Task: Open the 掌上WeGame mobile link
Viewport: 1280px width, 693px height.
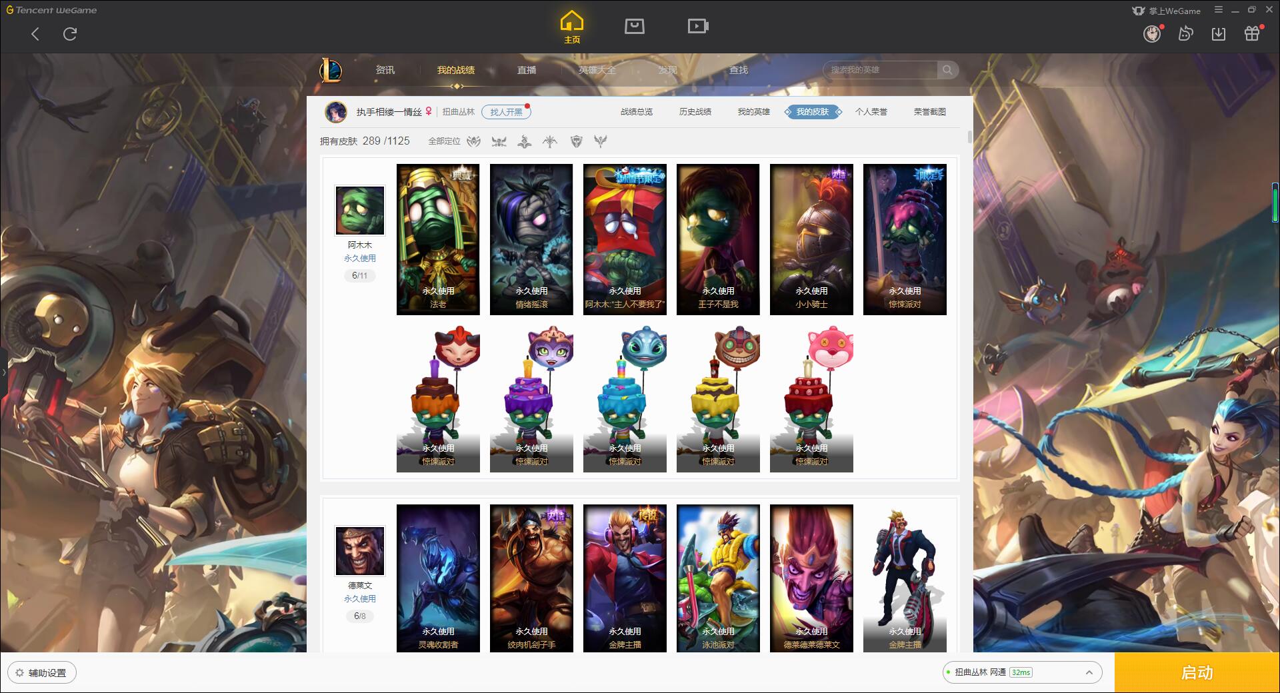Action: (x=1167, y=11)
